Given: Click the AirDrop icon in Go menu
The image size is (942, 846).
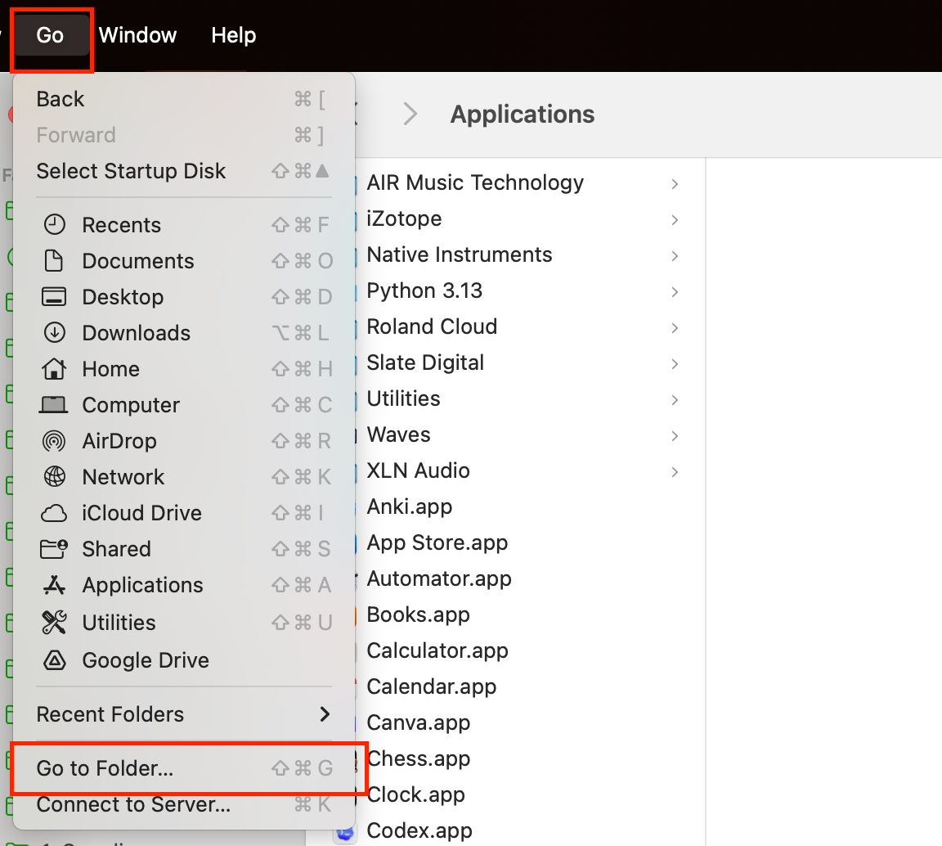Looking at the screenshot, I should tap(54, 441).
